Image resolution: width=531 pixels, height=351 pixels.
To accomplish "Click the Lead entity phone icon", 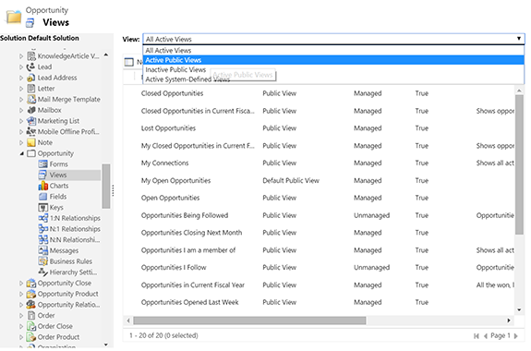I will click(31, 67).
